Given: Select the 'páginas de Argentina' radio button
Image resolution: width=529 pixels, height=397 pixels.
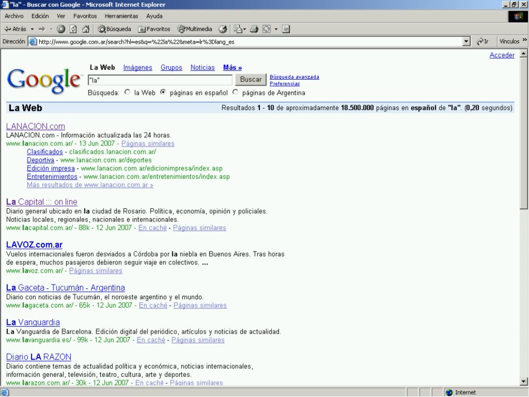Looking at the screenshot, I should coord(235,92).
